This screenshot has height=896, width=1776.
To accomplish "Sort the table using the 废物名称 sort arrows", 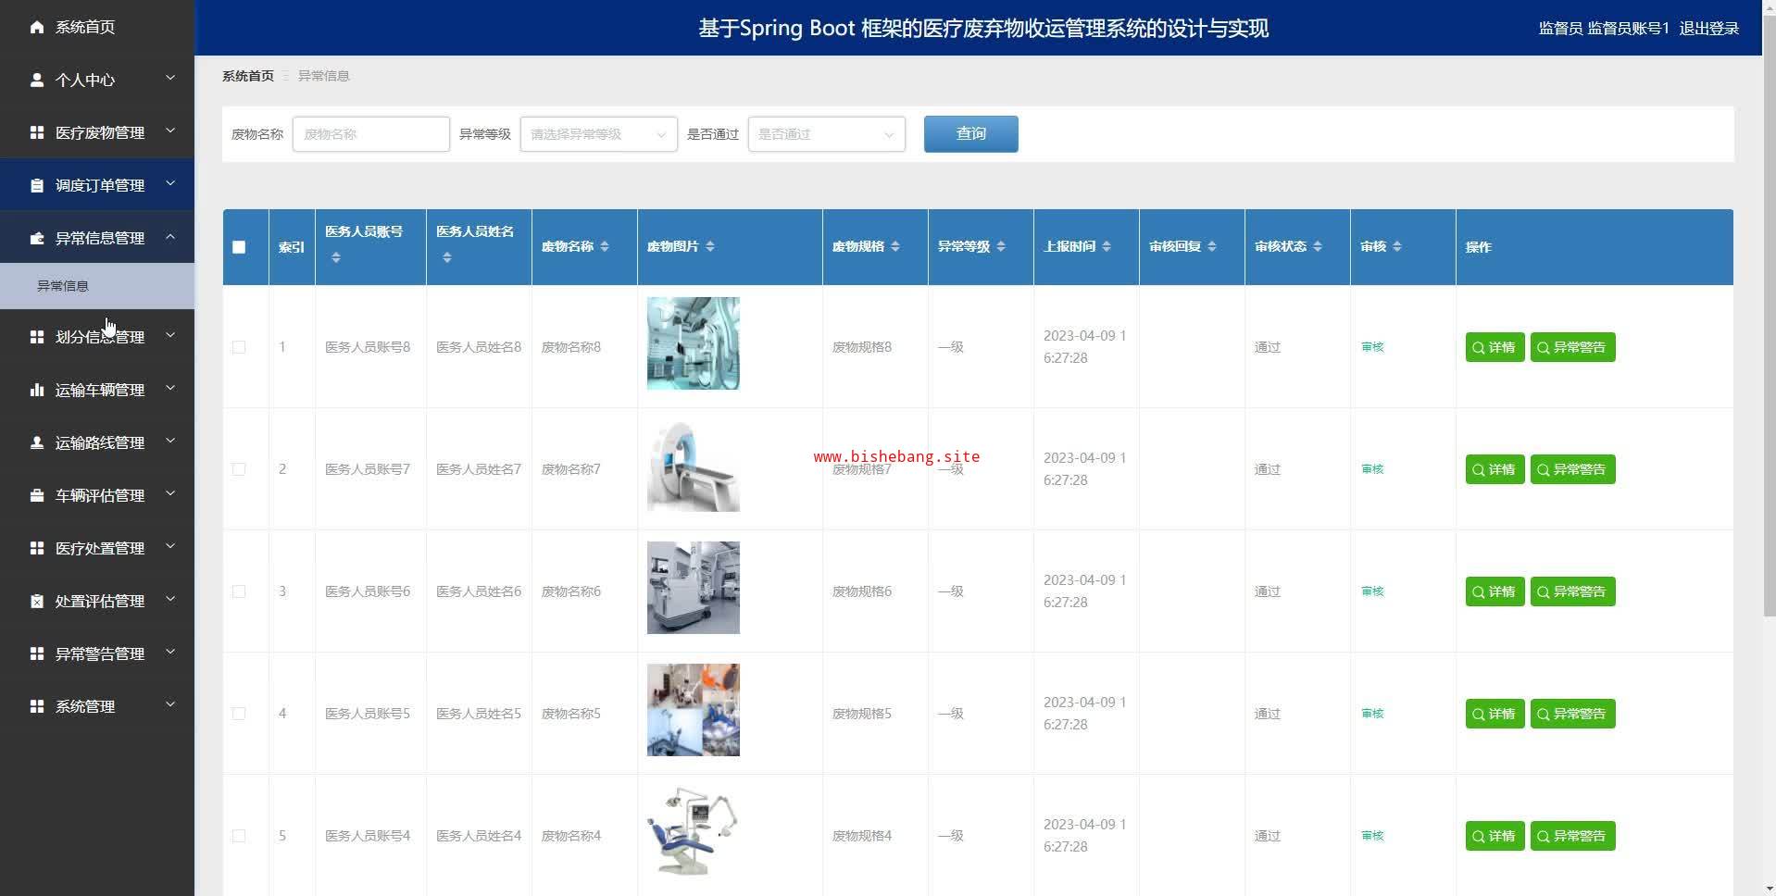I will [605, 246].
